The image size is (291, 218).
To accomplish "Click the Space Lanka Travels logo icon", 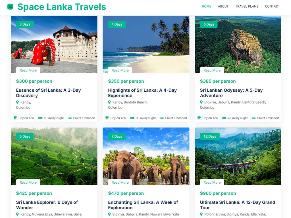I will coord(10,7).
